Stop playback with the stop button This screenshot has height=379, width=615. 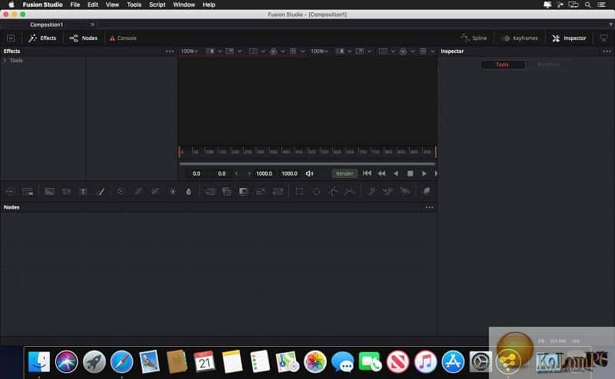pyautogui.click(x=410, y=173)
